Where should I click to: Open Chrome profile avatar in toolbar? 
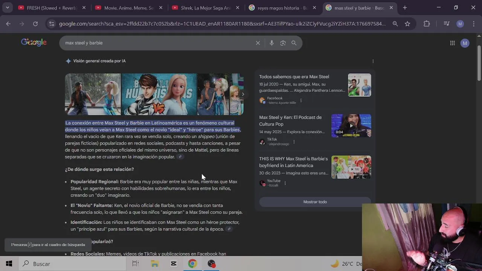click(x=460, y=24)
